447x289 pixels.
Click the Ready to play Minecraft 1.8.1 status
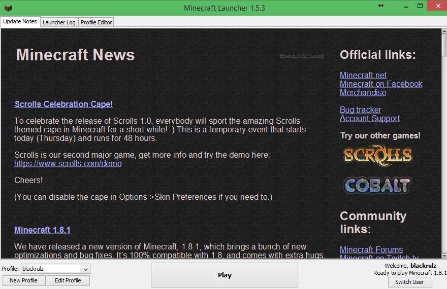pos(410,273)
